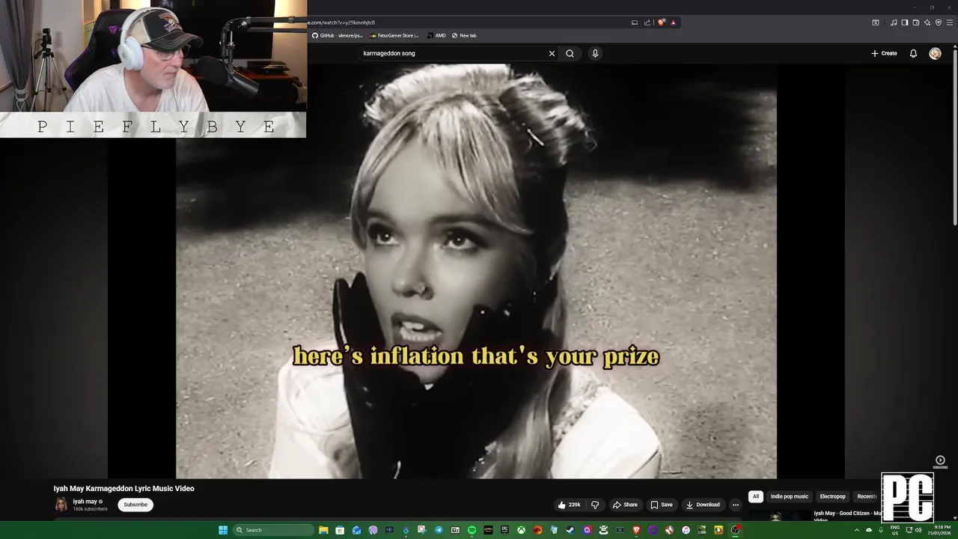This screenshot has width=958, height=539.
Task: Click the subscribe watermark icon on video
Action: 940,463
